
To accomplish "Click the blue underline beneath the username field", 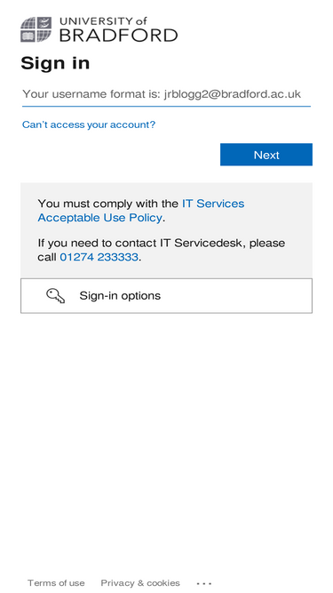I will pos(166,107).
